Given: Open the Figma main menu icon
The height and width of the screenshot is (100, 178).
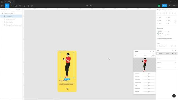Looking at the screenshot, I should coord(2,6).
